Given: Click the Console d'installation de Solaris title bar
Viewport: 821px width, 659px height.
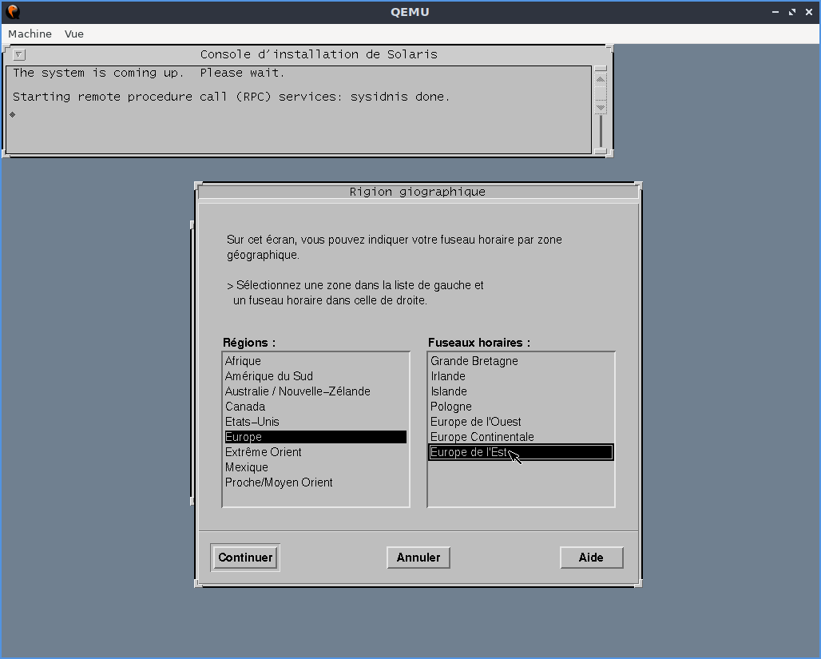Looking at the screenshot, I should 319,54.
